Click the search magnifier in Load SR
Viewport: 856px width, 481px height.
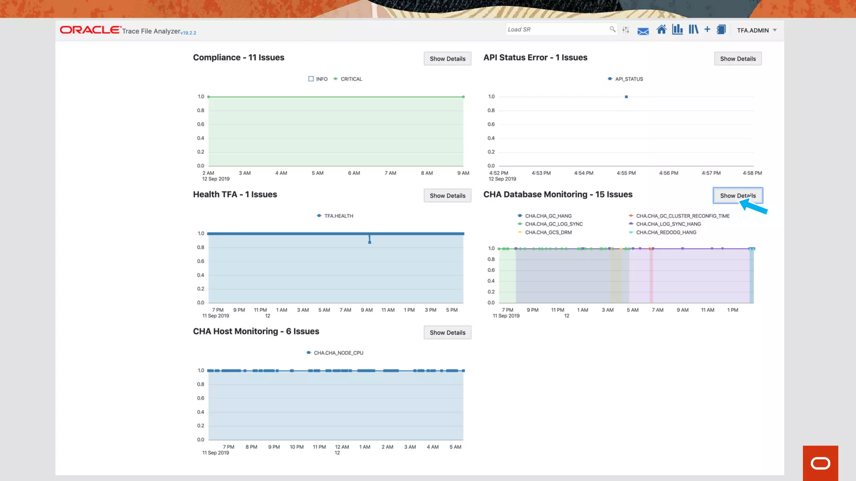point(612,29)
